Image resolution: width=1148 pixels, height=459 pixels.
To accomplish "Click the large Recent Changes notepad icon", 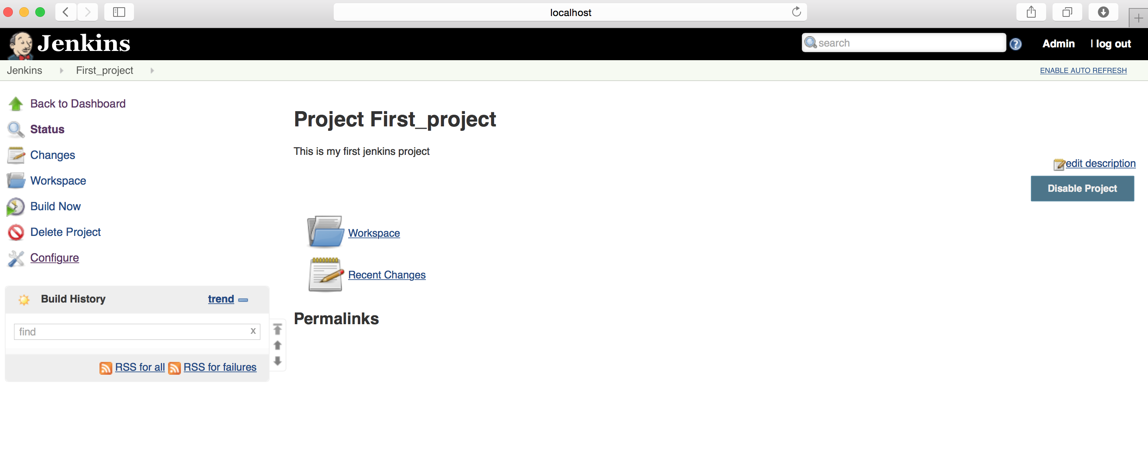I will (x=326, y=274).
